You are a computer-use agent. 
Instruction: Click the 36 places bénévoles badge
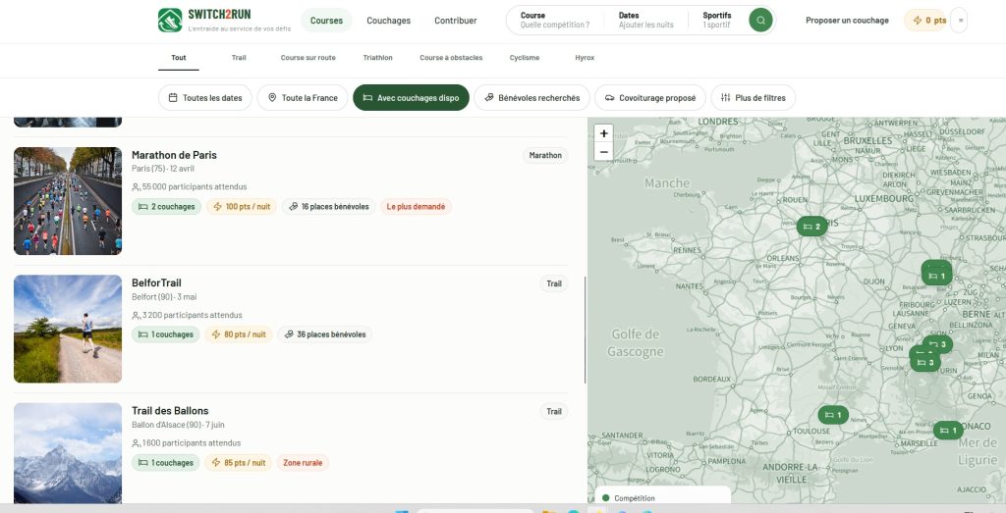point(324,334)
